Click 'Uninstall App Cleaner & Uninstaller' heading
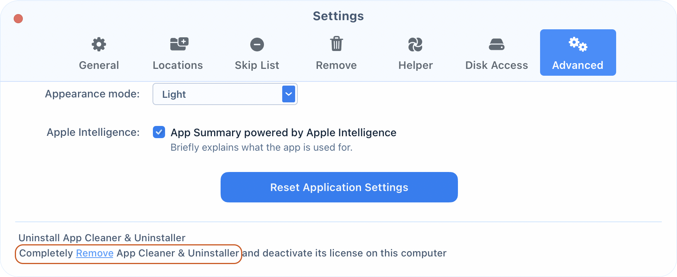 click(102, 238)
